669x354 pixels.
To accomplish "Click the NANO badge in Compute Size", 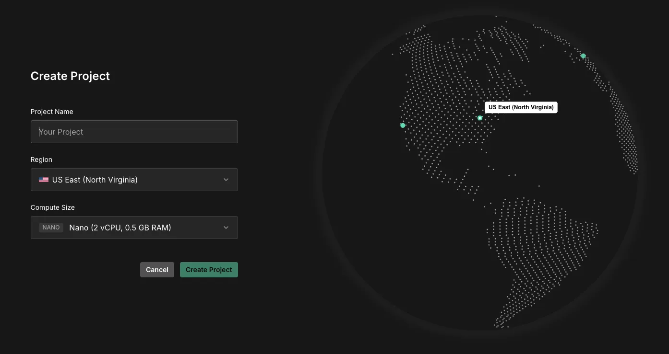I will (x=51, y=228).
